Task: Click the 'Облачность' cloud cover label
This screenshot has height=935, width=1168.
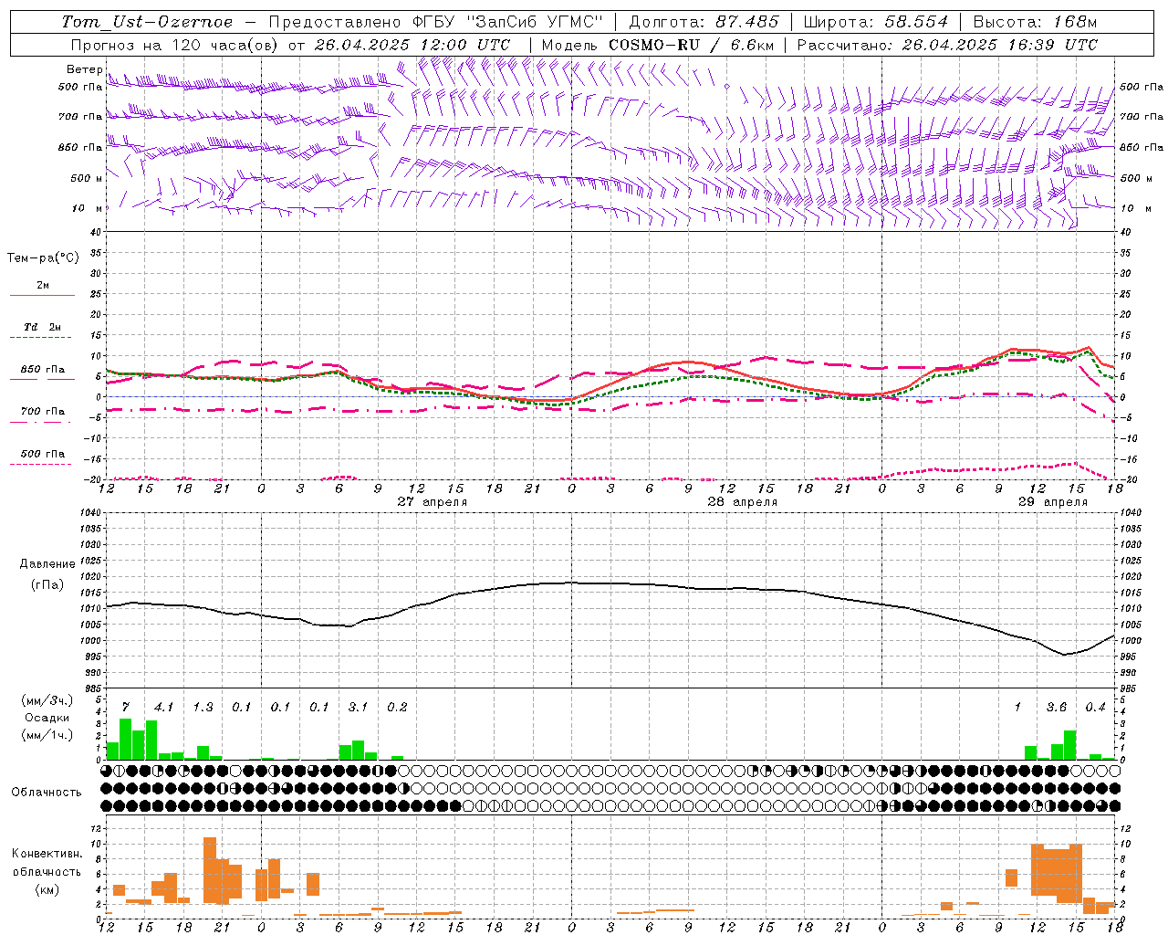Action: [x=47, y=793]
